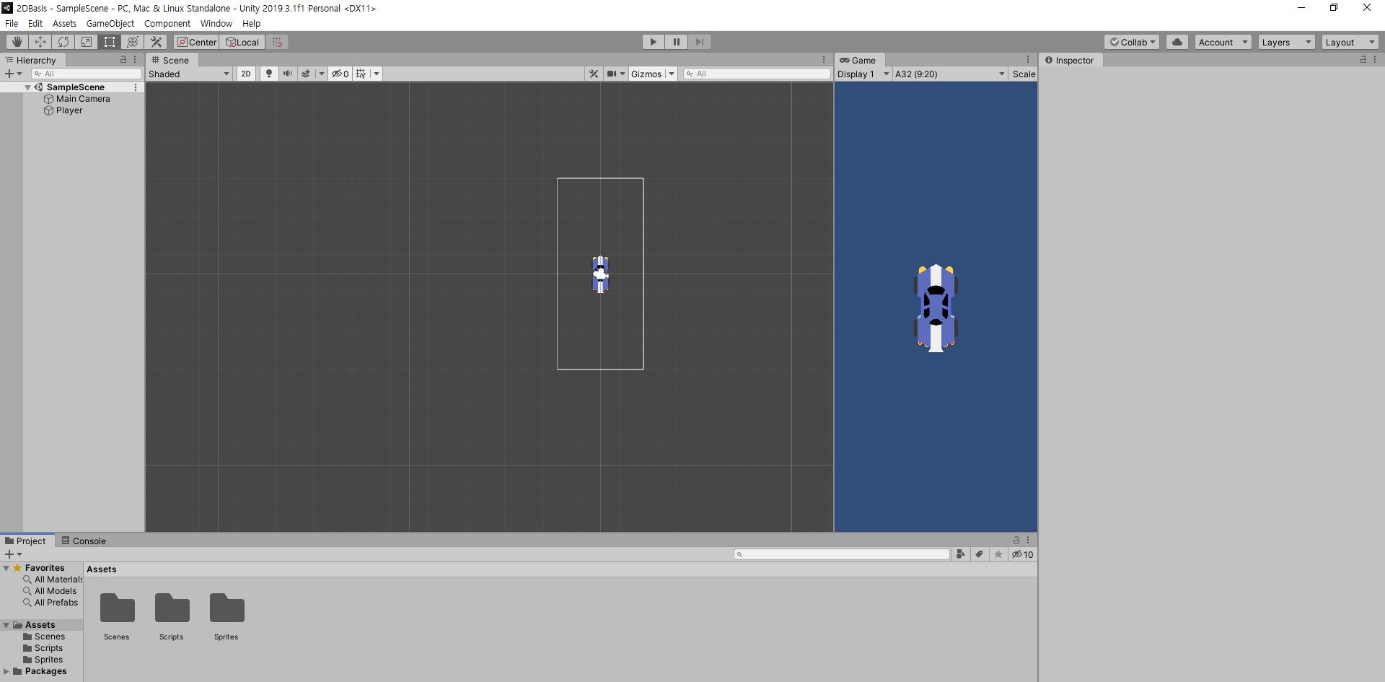
Task: Open Project create plus menu
Action: [x=12, y=554]
